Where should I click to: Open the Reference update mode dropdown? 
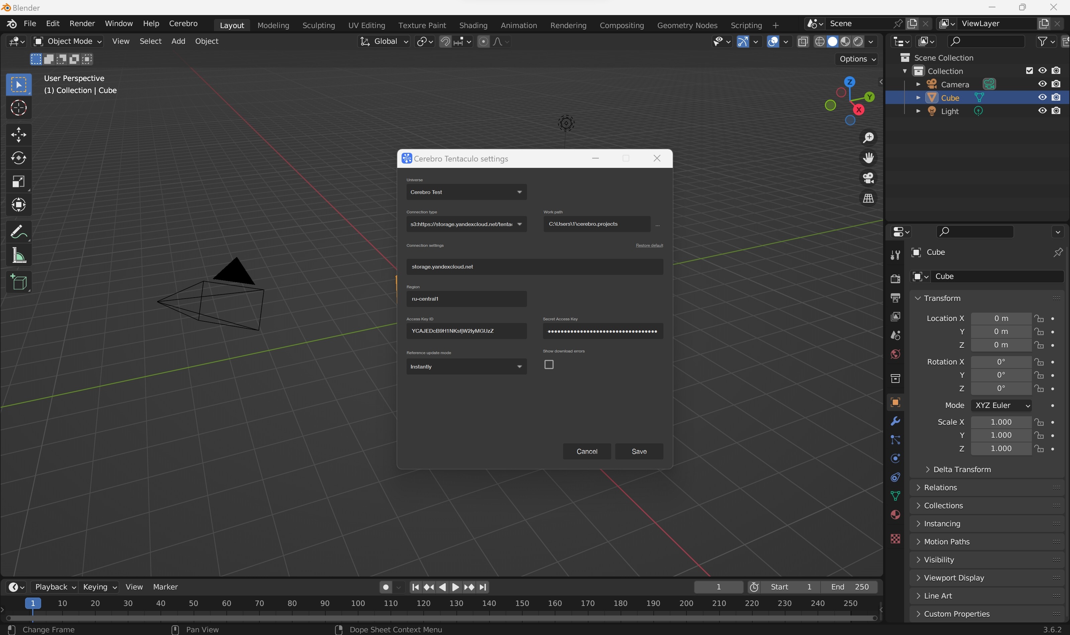[x=466, y=367]
